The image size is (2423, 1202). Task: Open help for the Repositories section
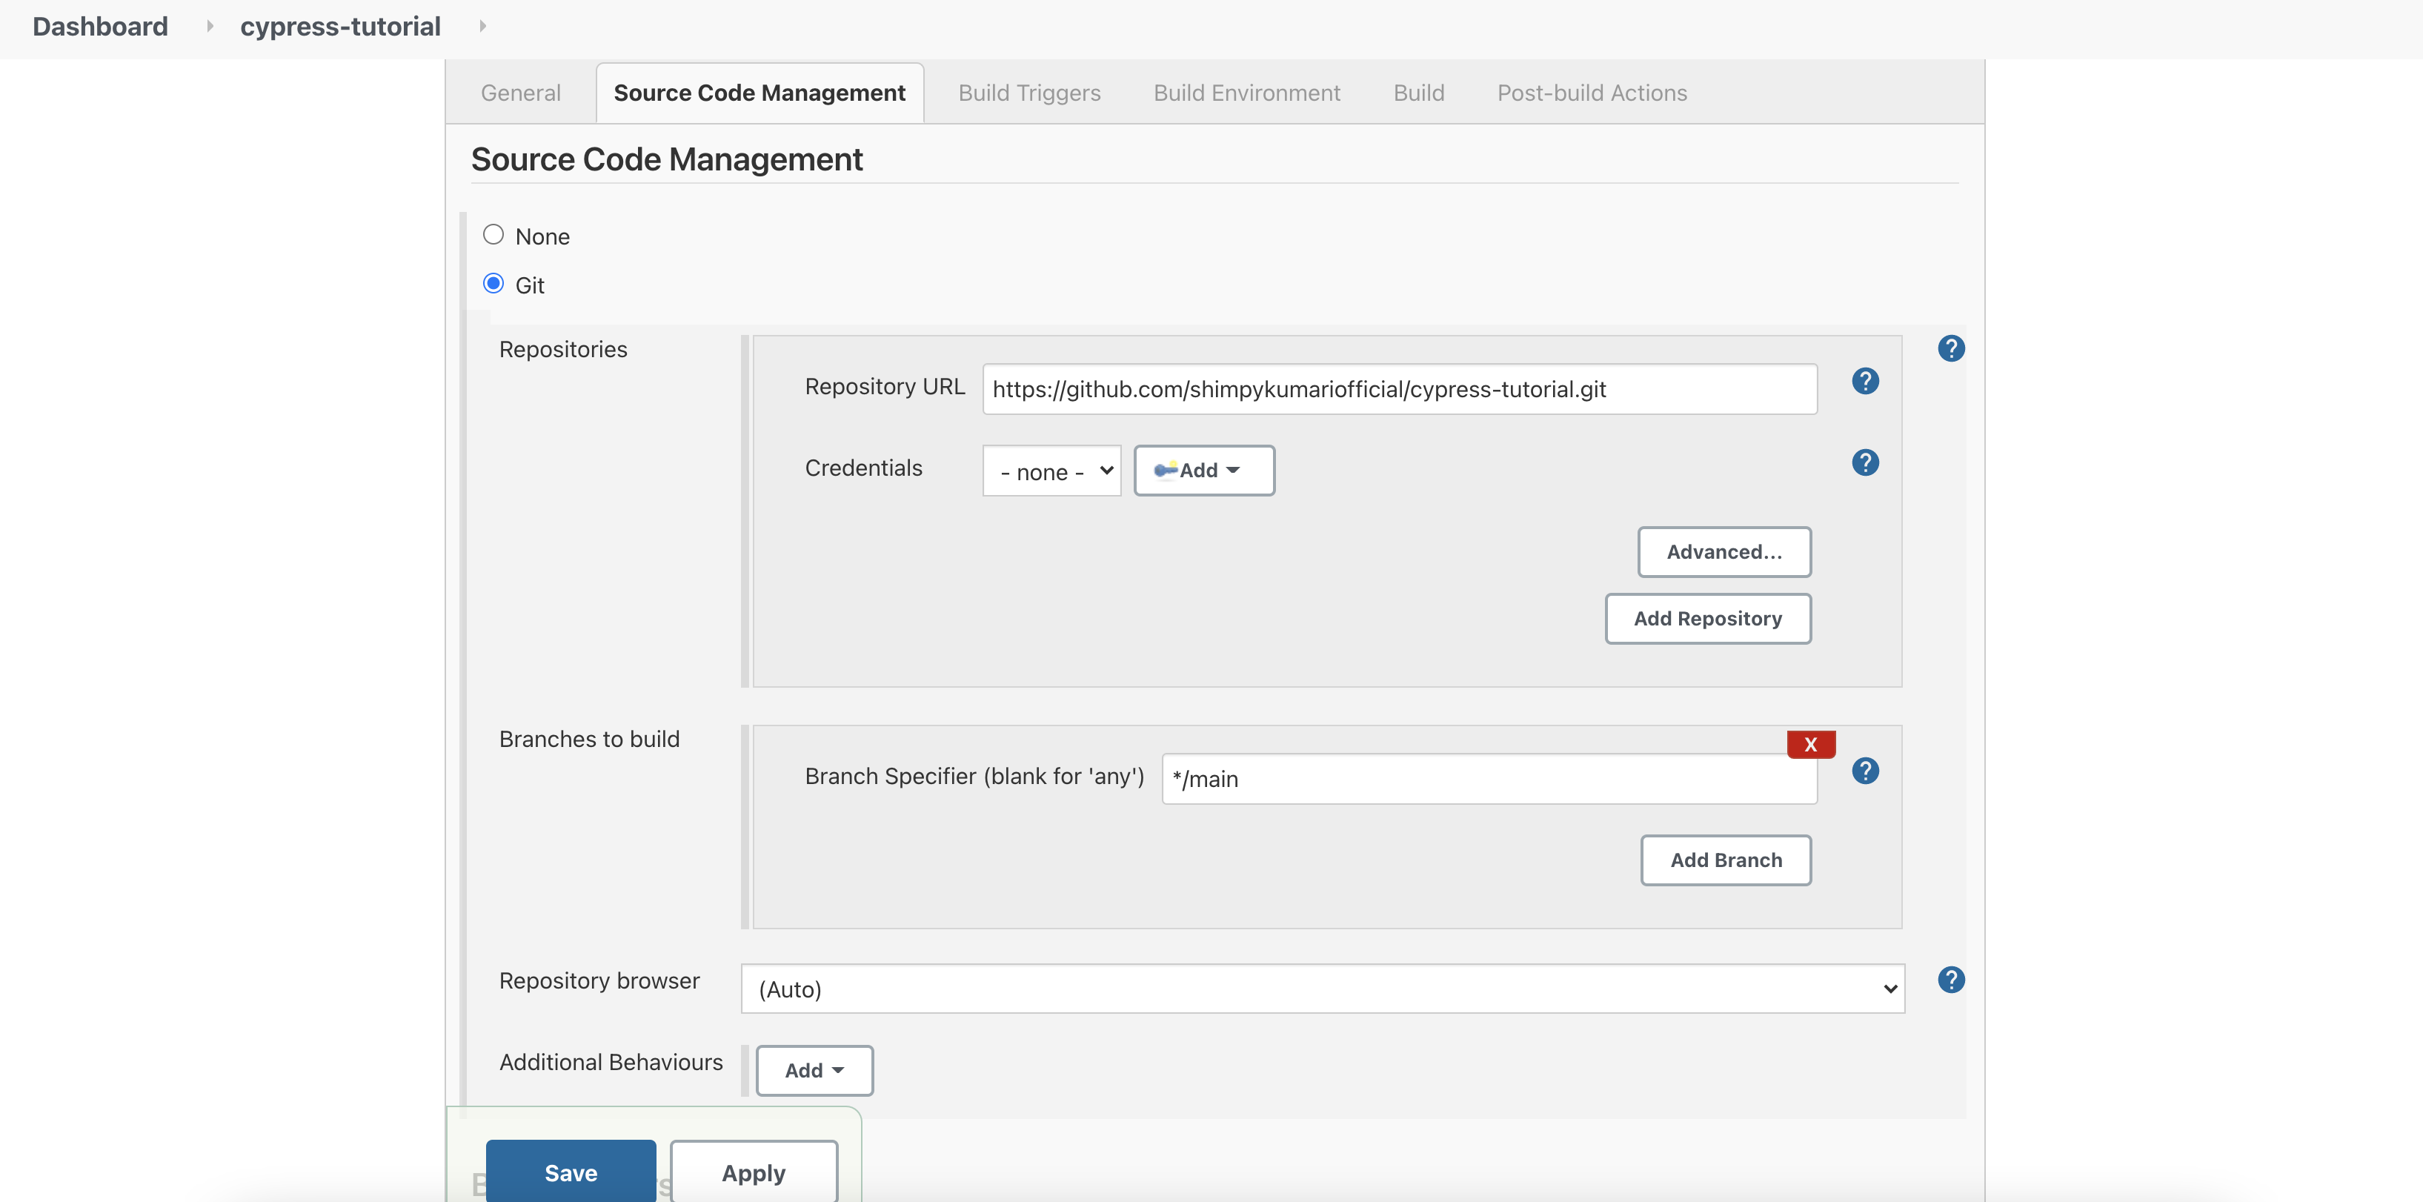[x=1951, y=348]
